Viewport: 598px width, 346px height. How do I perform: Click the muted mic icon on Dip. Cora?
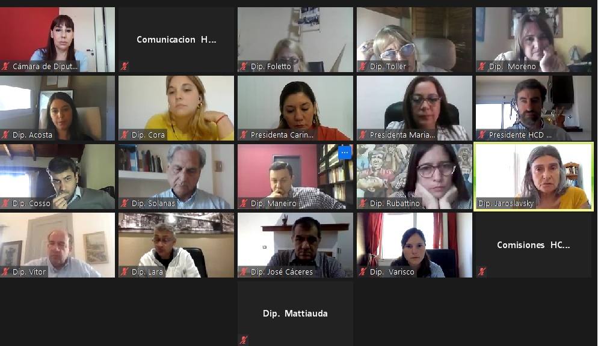tap(125, 135)
